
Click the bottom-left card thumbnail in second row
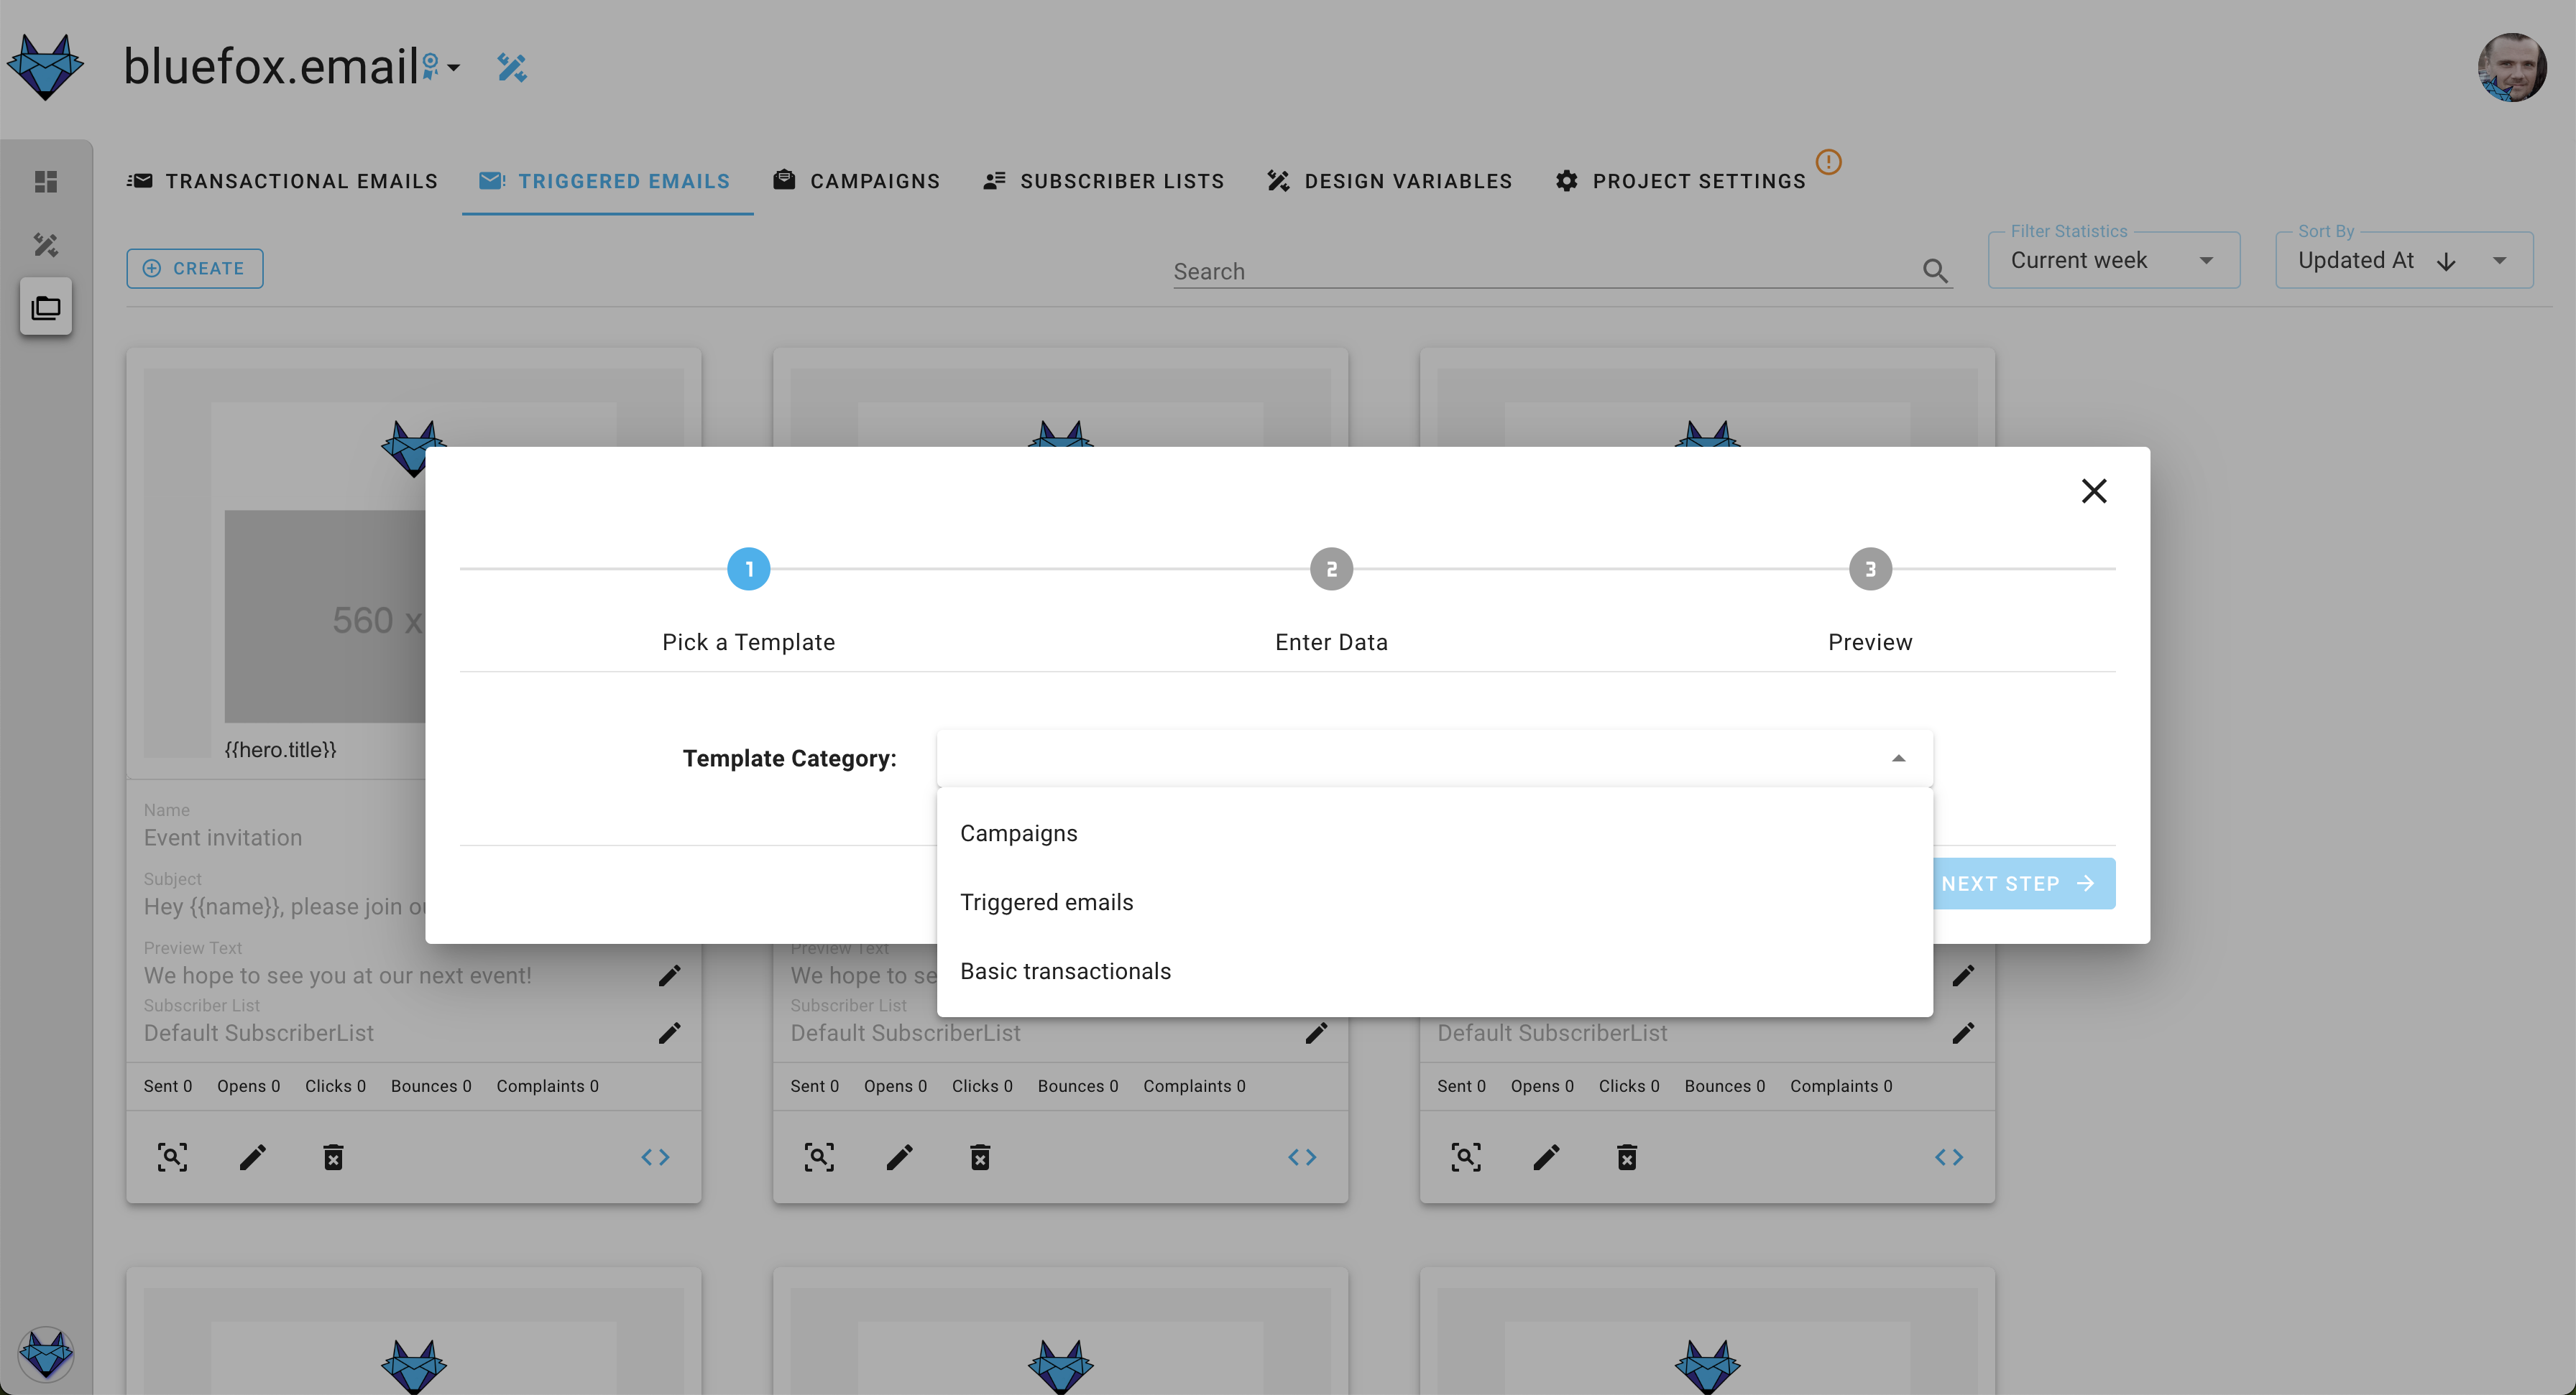click(413, 1341)
